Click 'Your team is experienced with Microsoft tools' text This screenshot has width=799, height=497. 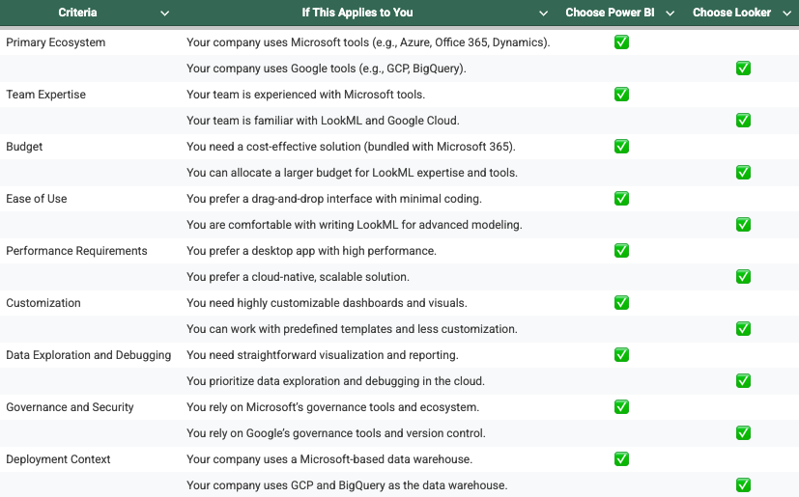pos(305,95)
